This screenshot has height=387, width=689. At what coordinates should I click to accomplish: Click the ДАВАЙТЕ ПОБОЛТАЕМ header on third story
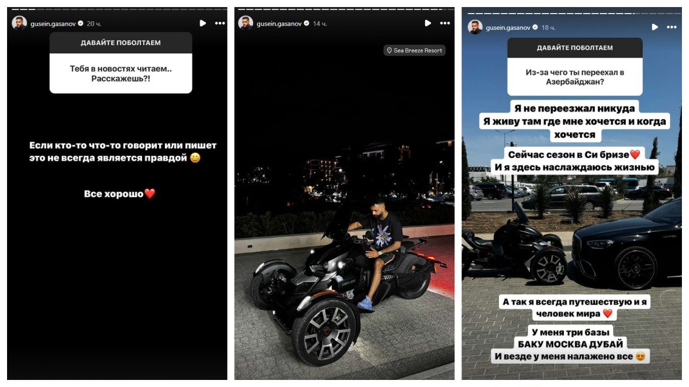coord(575,48)
